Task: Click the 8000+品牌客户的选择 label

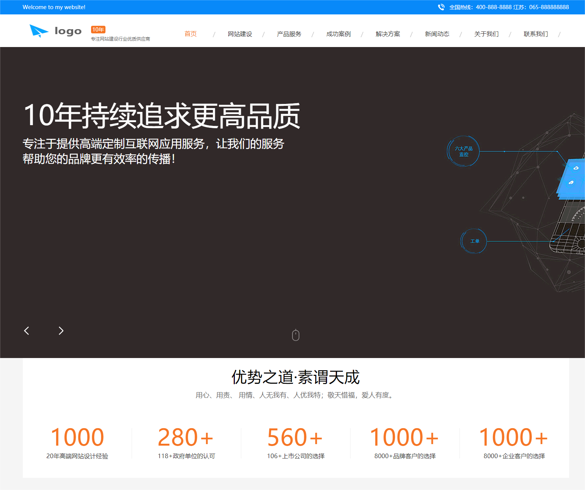Action: pos(405,456)
